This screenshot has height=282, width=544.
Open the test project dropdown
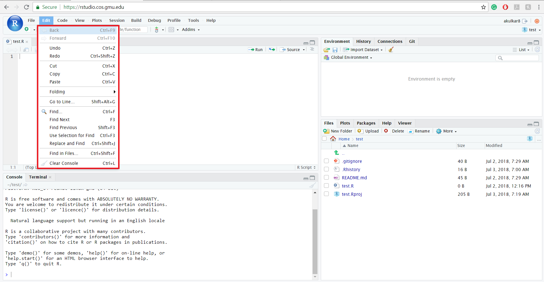531,30
